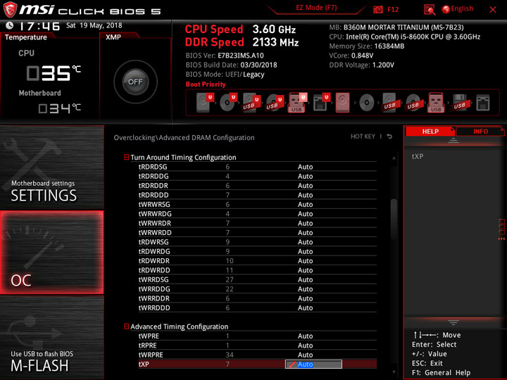
Task: Open language selection via globe icon
Action: coord(446,9)
